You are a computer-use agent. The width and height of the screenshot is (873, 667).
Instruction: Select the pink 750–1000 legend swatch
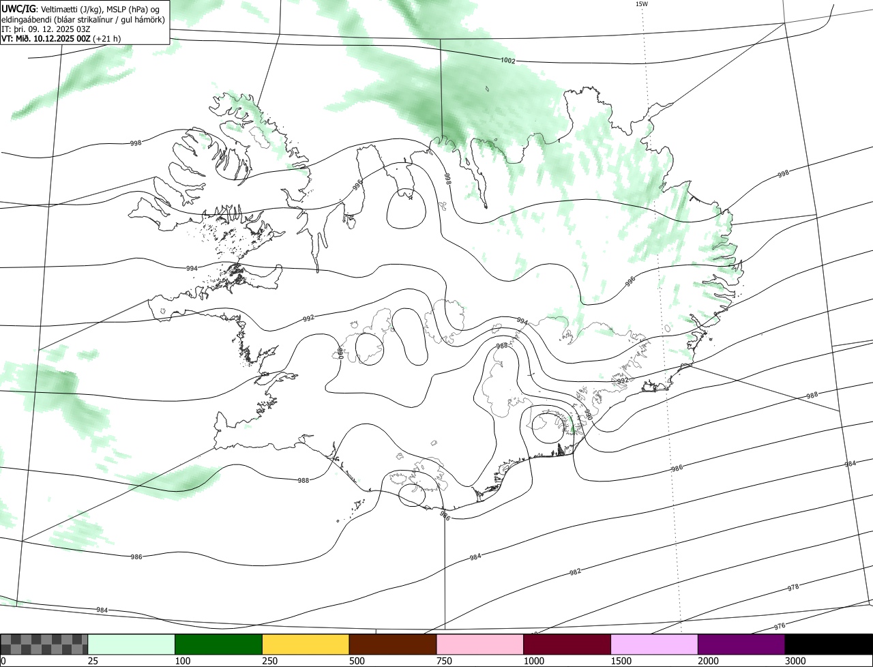[x=480, y=644]
